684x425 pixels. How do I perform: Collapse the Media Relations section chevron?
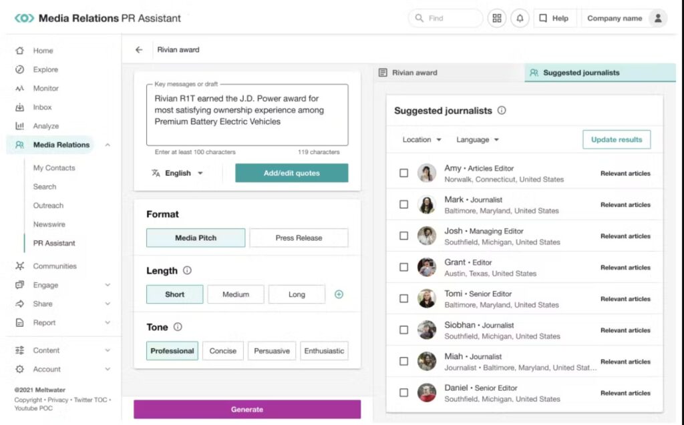[108, 145]
